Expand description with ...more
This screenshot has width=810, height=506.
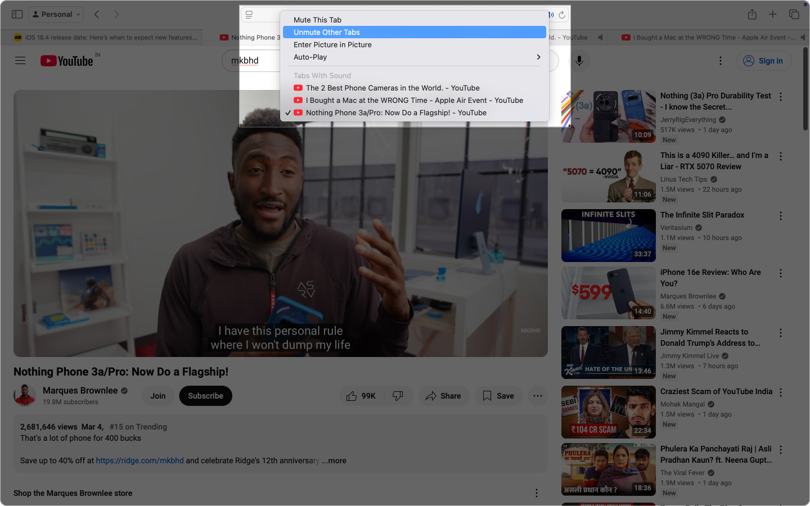coord(334,460)
